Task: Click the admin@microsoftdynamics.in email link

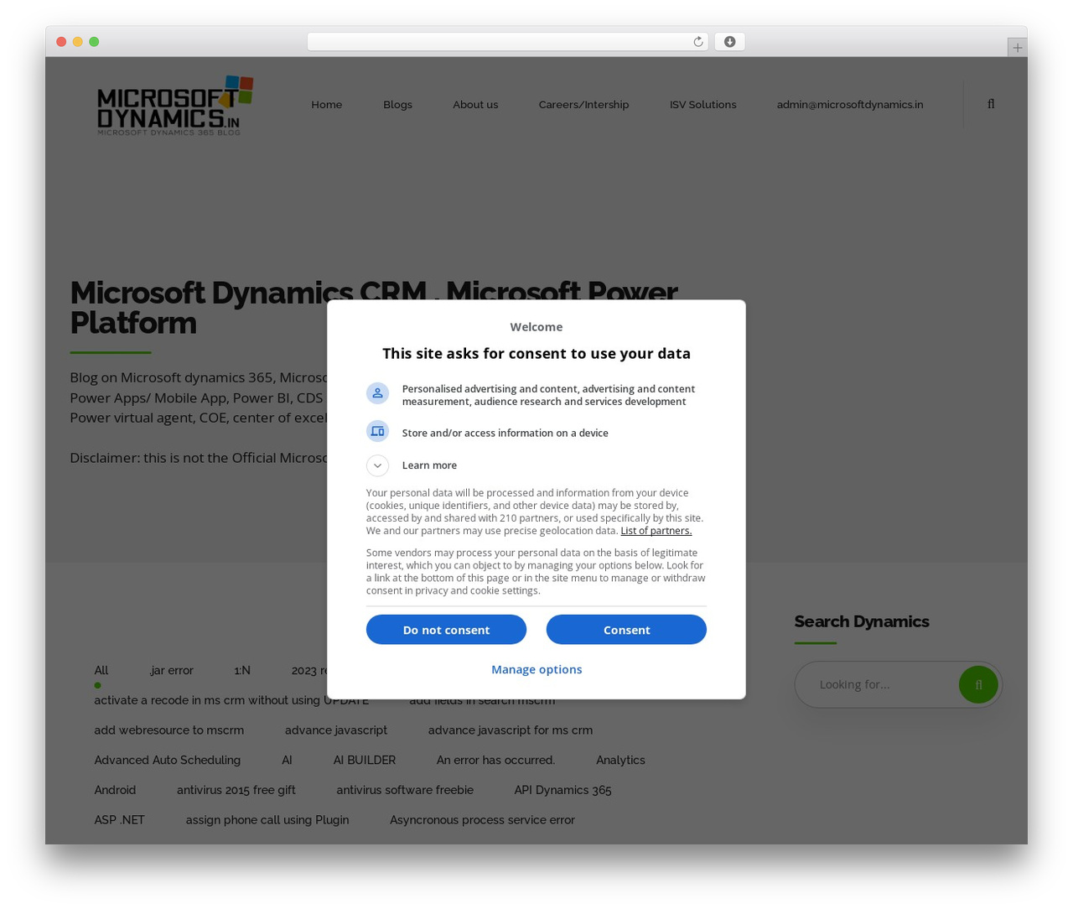Action: [x=850, y=105]
